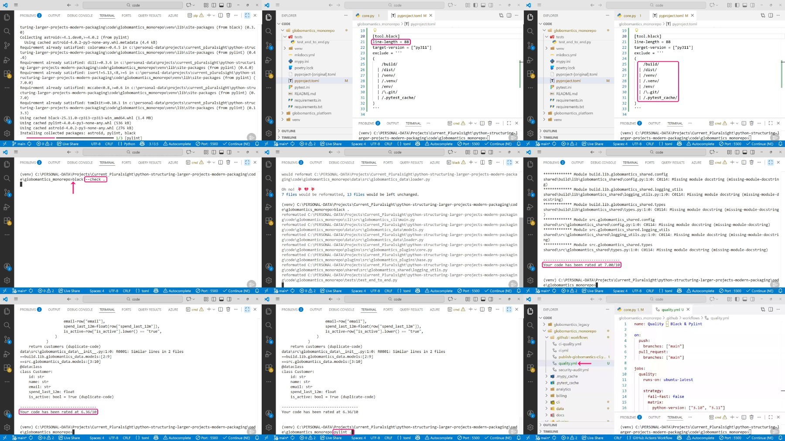The width and height of the screenshot is (785, 441).
Task: Open PORTS tab in the reformatted-files window
Action: tap(388, 162)
